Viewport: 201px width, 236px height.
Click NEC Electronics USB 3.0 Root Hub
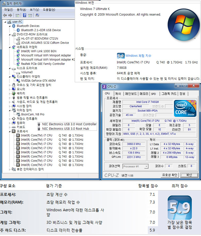(x=65, y=129)
